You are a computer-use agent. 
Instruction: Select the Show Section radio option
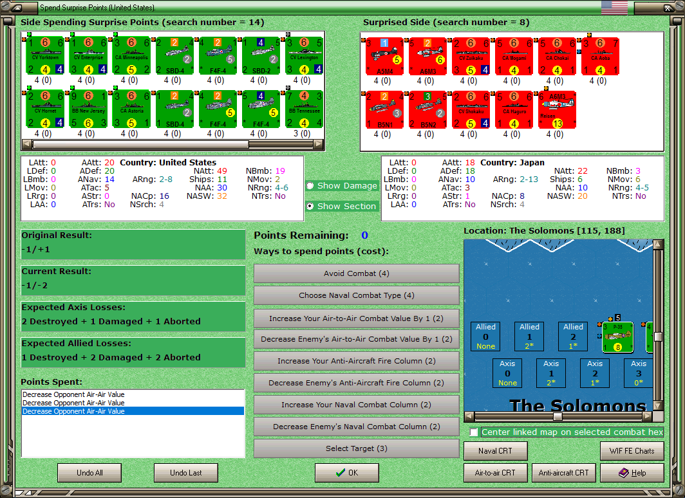pyautogui.click(x=342, y=206)
